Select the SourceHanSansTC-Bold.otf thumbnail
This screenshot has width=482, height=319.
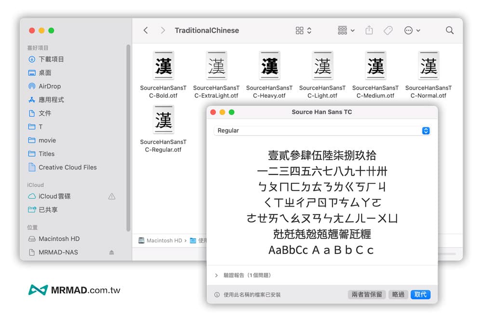coord(163,65)
